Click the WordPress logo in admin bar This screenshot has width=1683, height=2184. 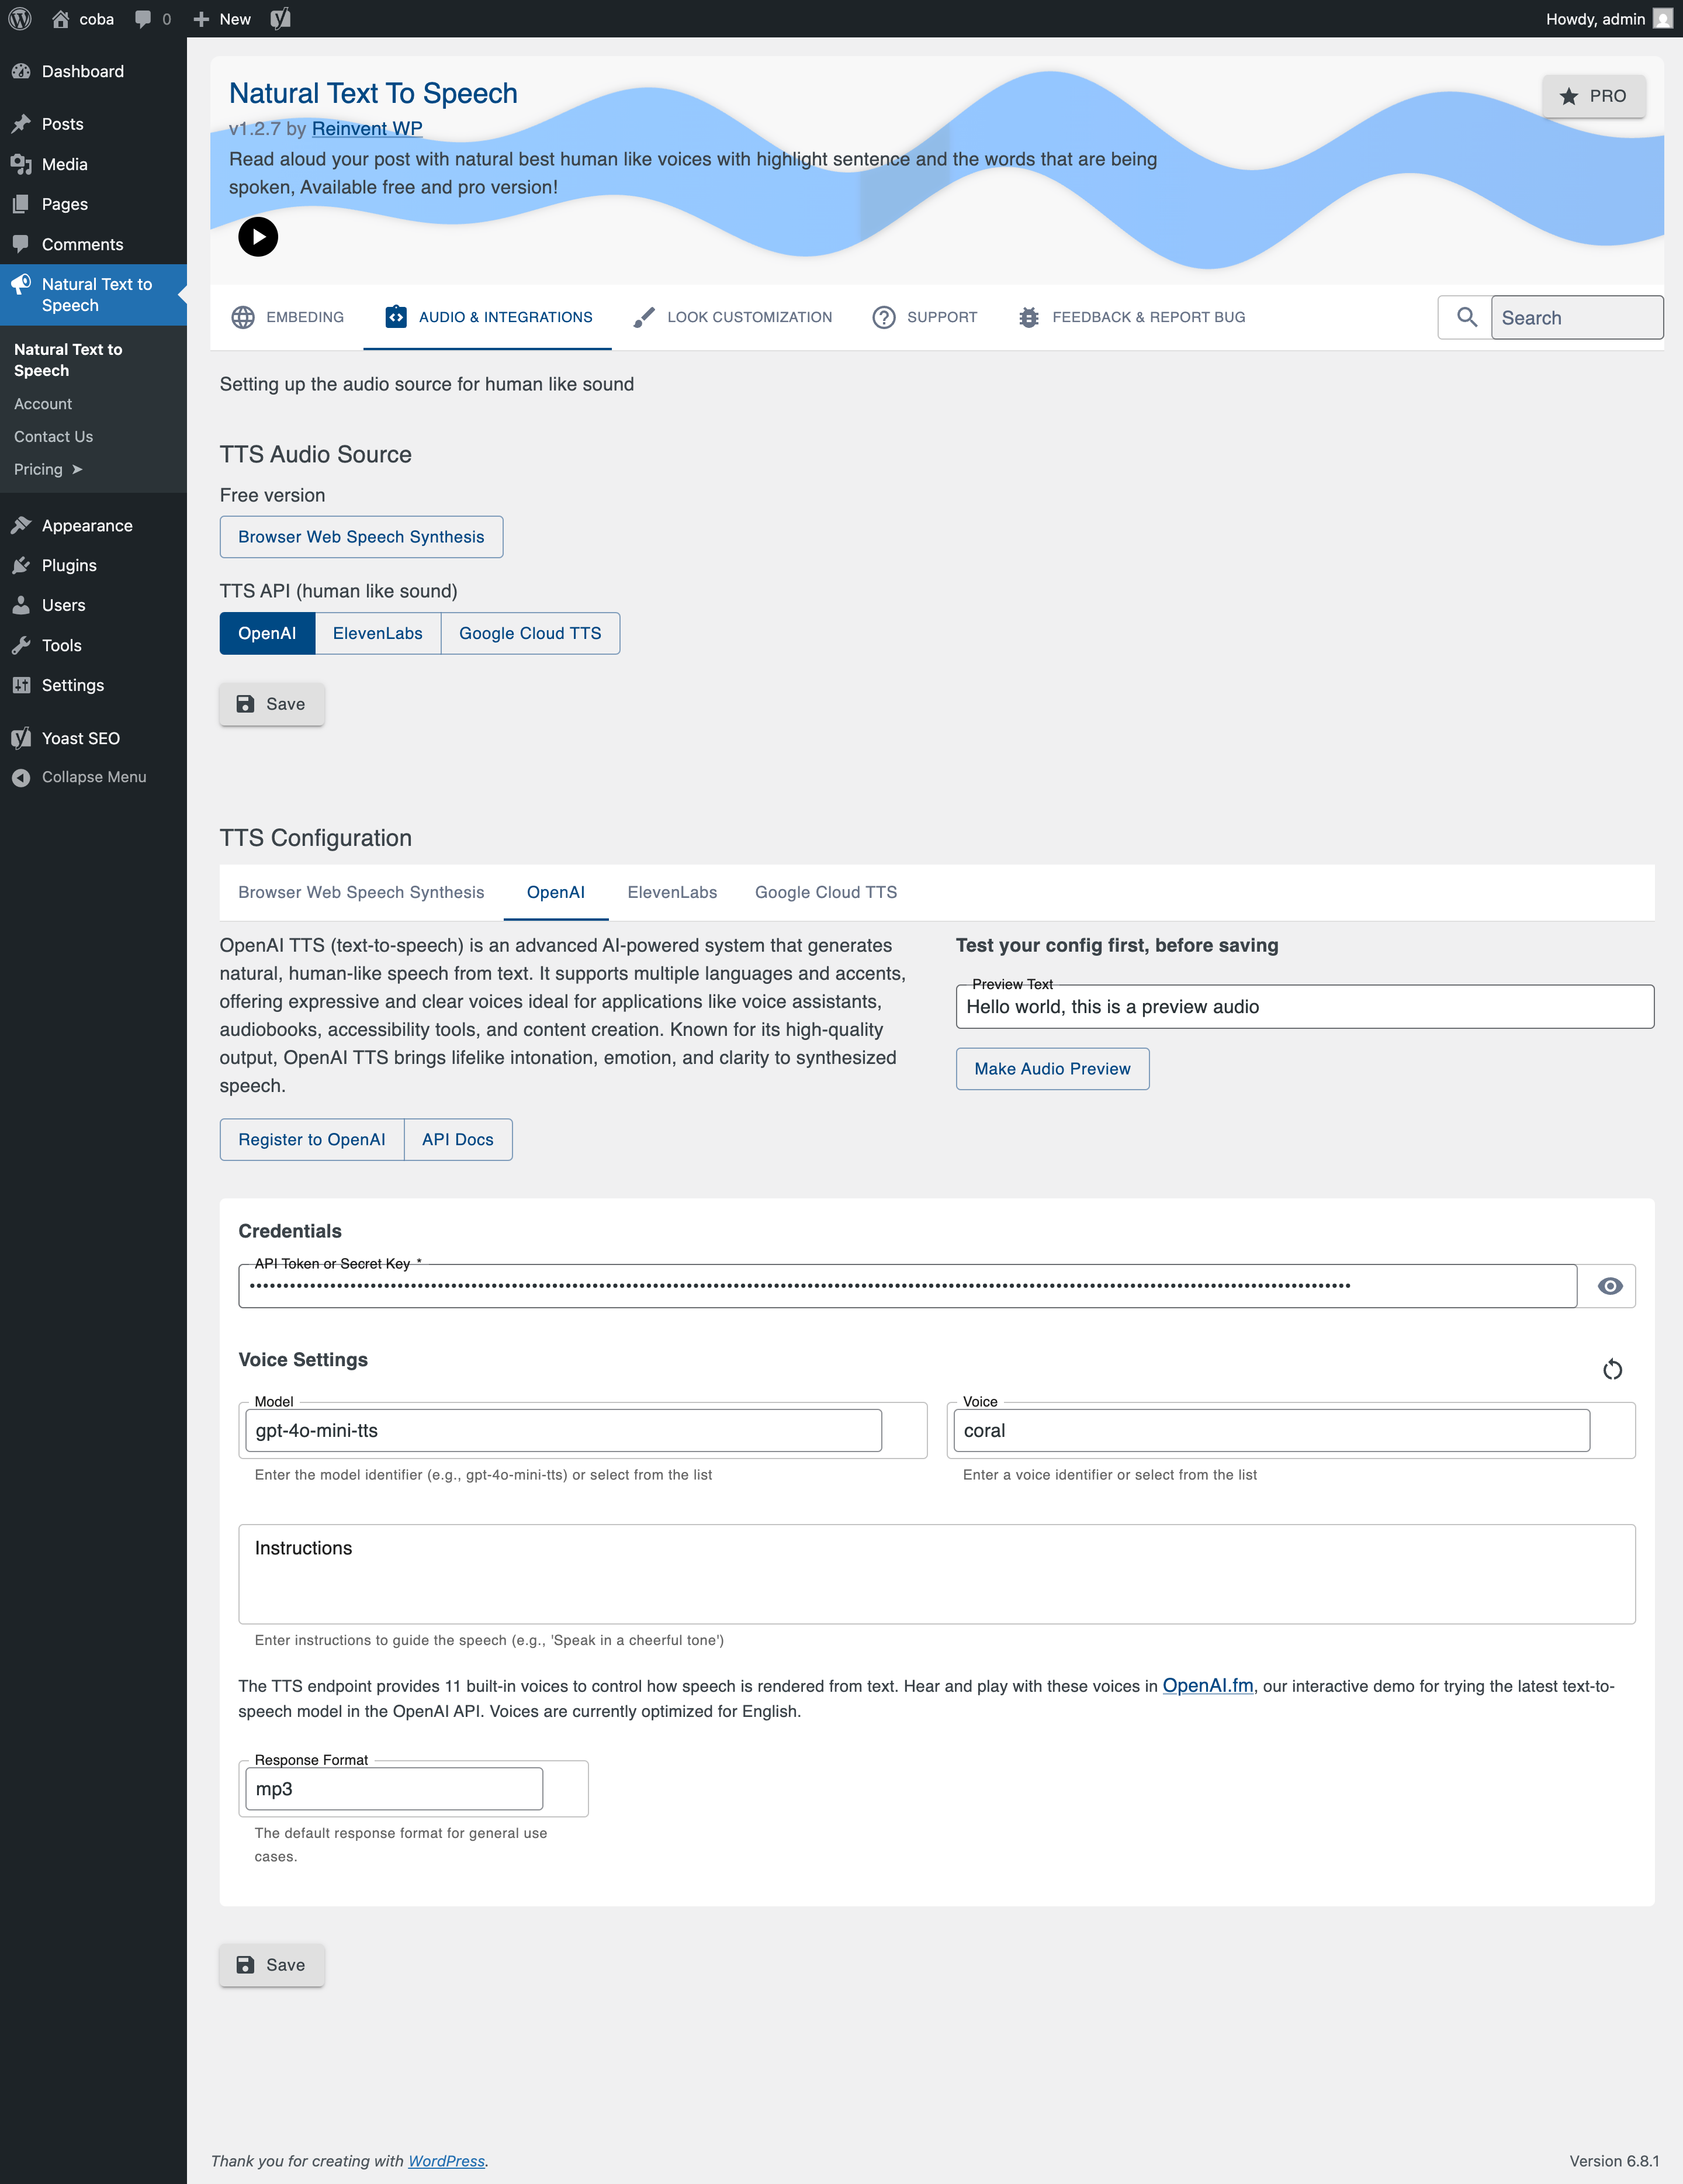pyautogui.click(x=20, y=19)
